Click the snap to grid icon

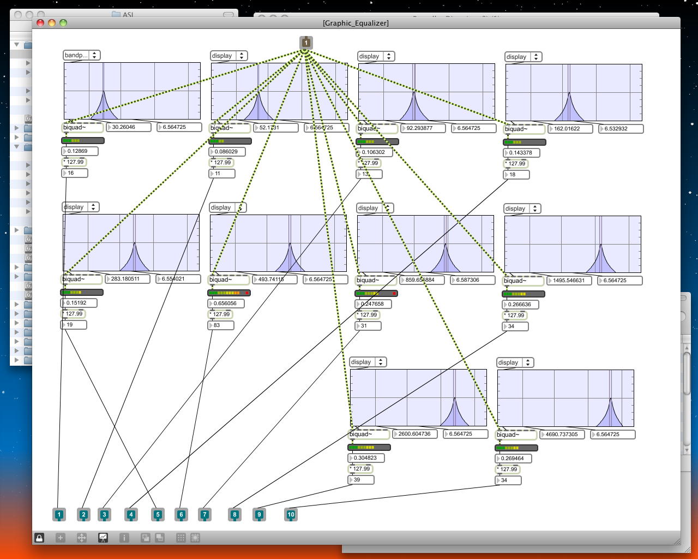pyautogui.click(x=195, y=538)
